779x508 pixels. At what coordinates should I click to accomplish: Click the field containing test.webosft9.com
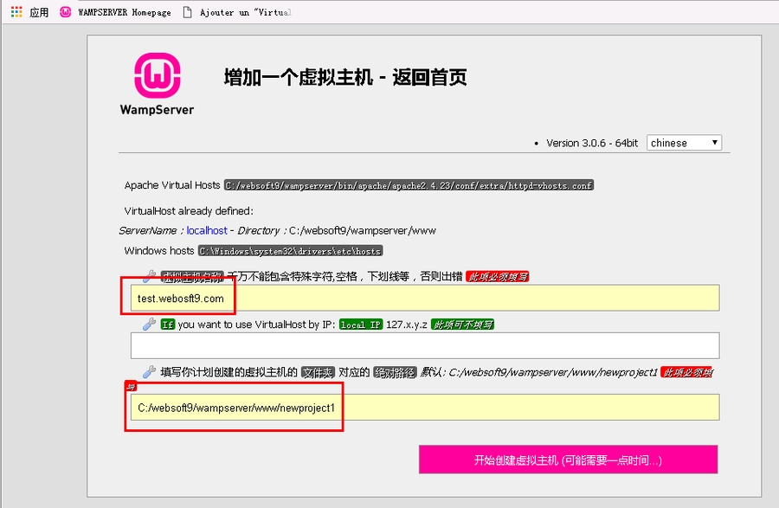[424, 299]
